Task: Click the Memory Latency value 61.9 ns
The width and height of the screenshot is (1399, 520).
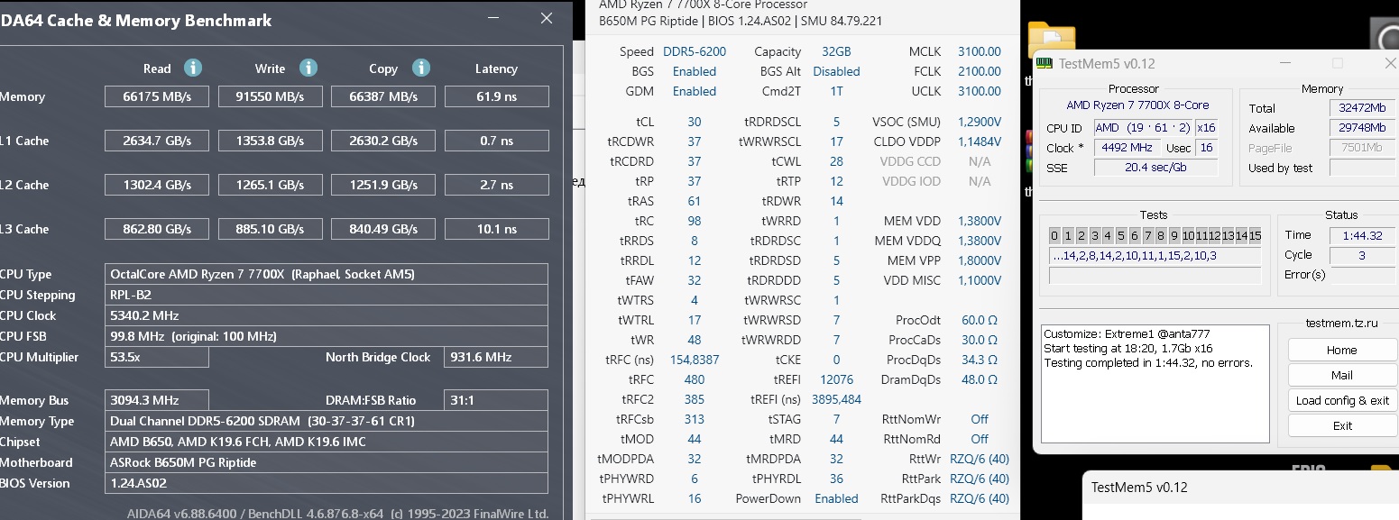Action: [496, 96]
